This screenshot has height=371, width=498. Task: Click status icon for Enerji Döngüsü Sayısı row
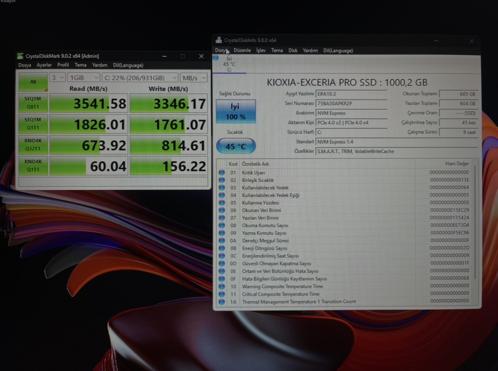[x=222, y=248]
